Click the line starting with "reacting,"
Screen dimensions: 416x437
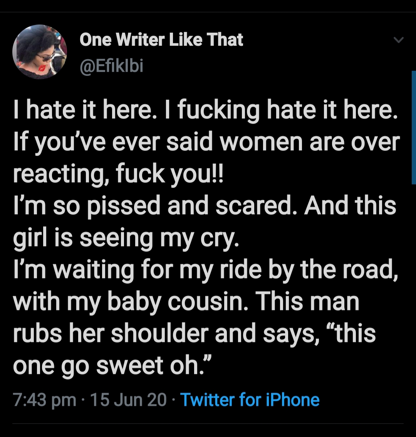pyautogui.click(x=118, y=174)
